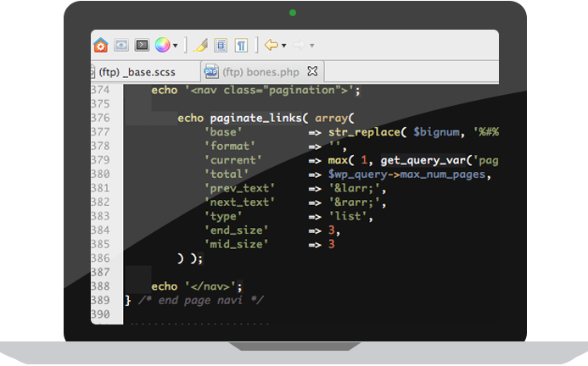Expand the back history dropdown arrow
The image size is (588, 366).
coord(284,46)
